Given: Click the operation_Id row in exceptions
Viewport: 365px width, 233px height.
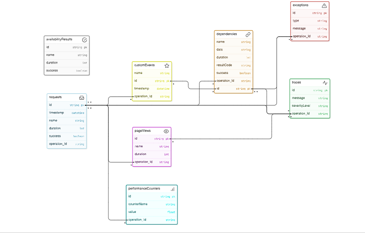Looking at the screenshot, I should [x=309, y=36].
